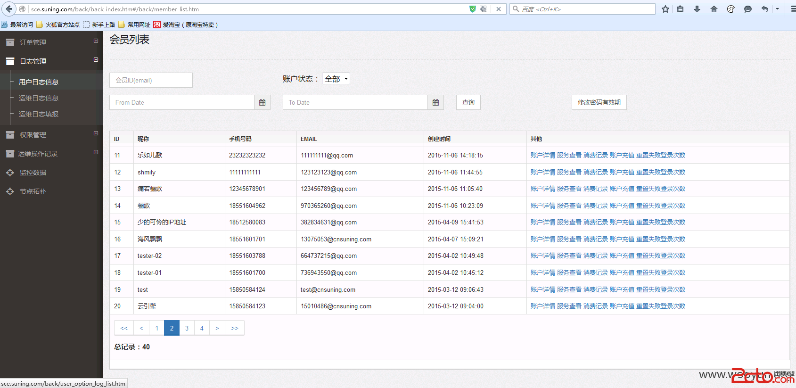The height and width of the screenshot is (388, 796).
Task: Click the undo arrow icon in toolbar
Action: tap(765, 9)
